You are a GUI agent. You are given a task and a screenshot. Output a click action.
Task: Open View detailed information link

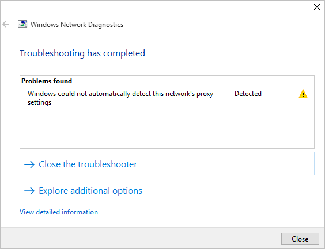(x=59, y=212)
